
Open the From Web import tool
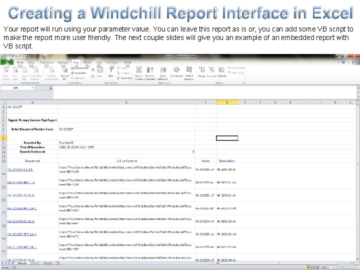coord(15,73)
